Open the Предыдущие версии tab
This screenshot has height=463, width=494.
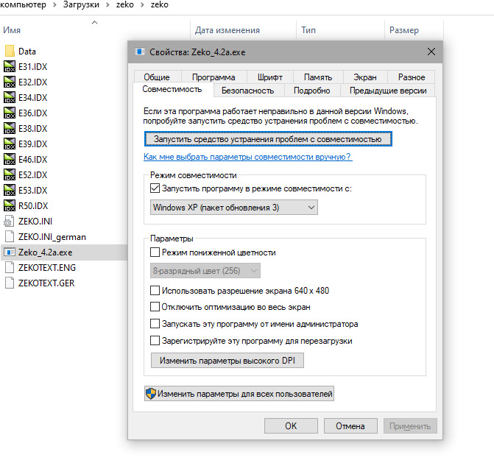coord(388,91)
